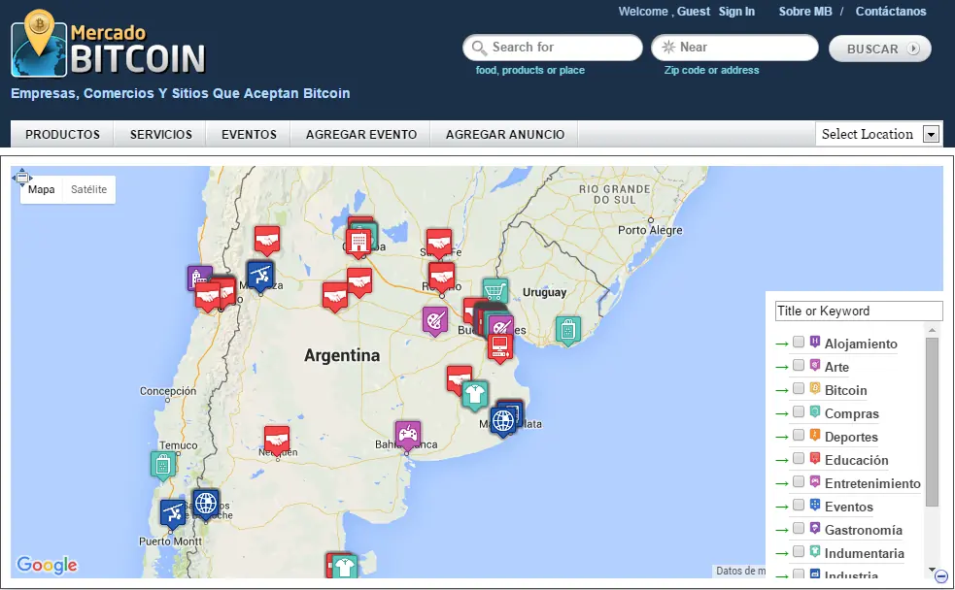
Task: Open the EVENTOS menu
Action: 249,134
